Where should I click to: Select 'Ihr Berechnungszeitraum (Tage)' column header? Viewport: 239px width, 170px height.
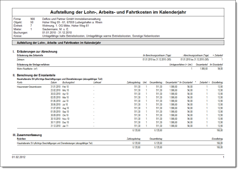click(x=157, y=55)
